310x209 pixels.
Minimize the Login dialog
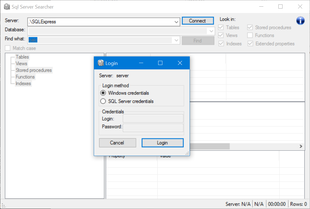[x=141, y=63]
